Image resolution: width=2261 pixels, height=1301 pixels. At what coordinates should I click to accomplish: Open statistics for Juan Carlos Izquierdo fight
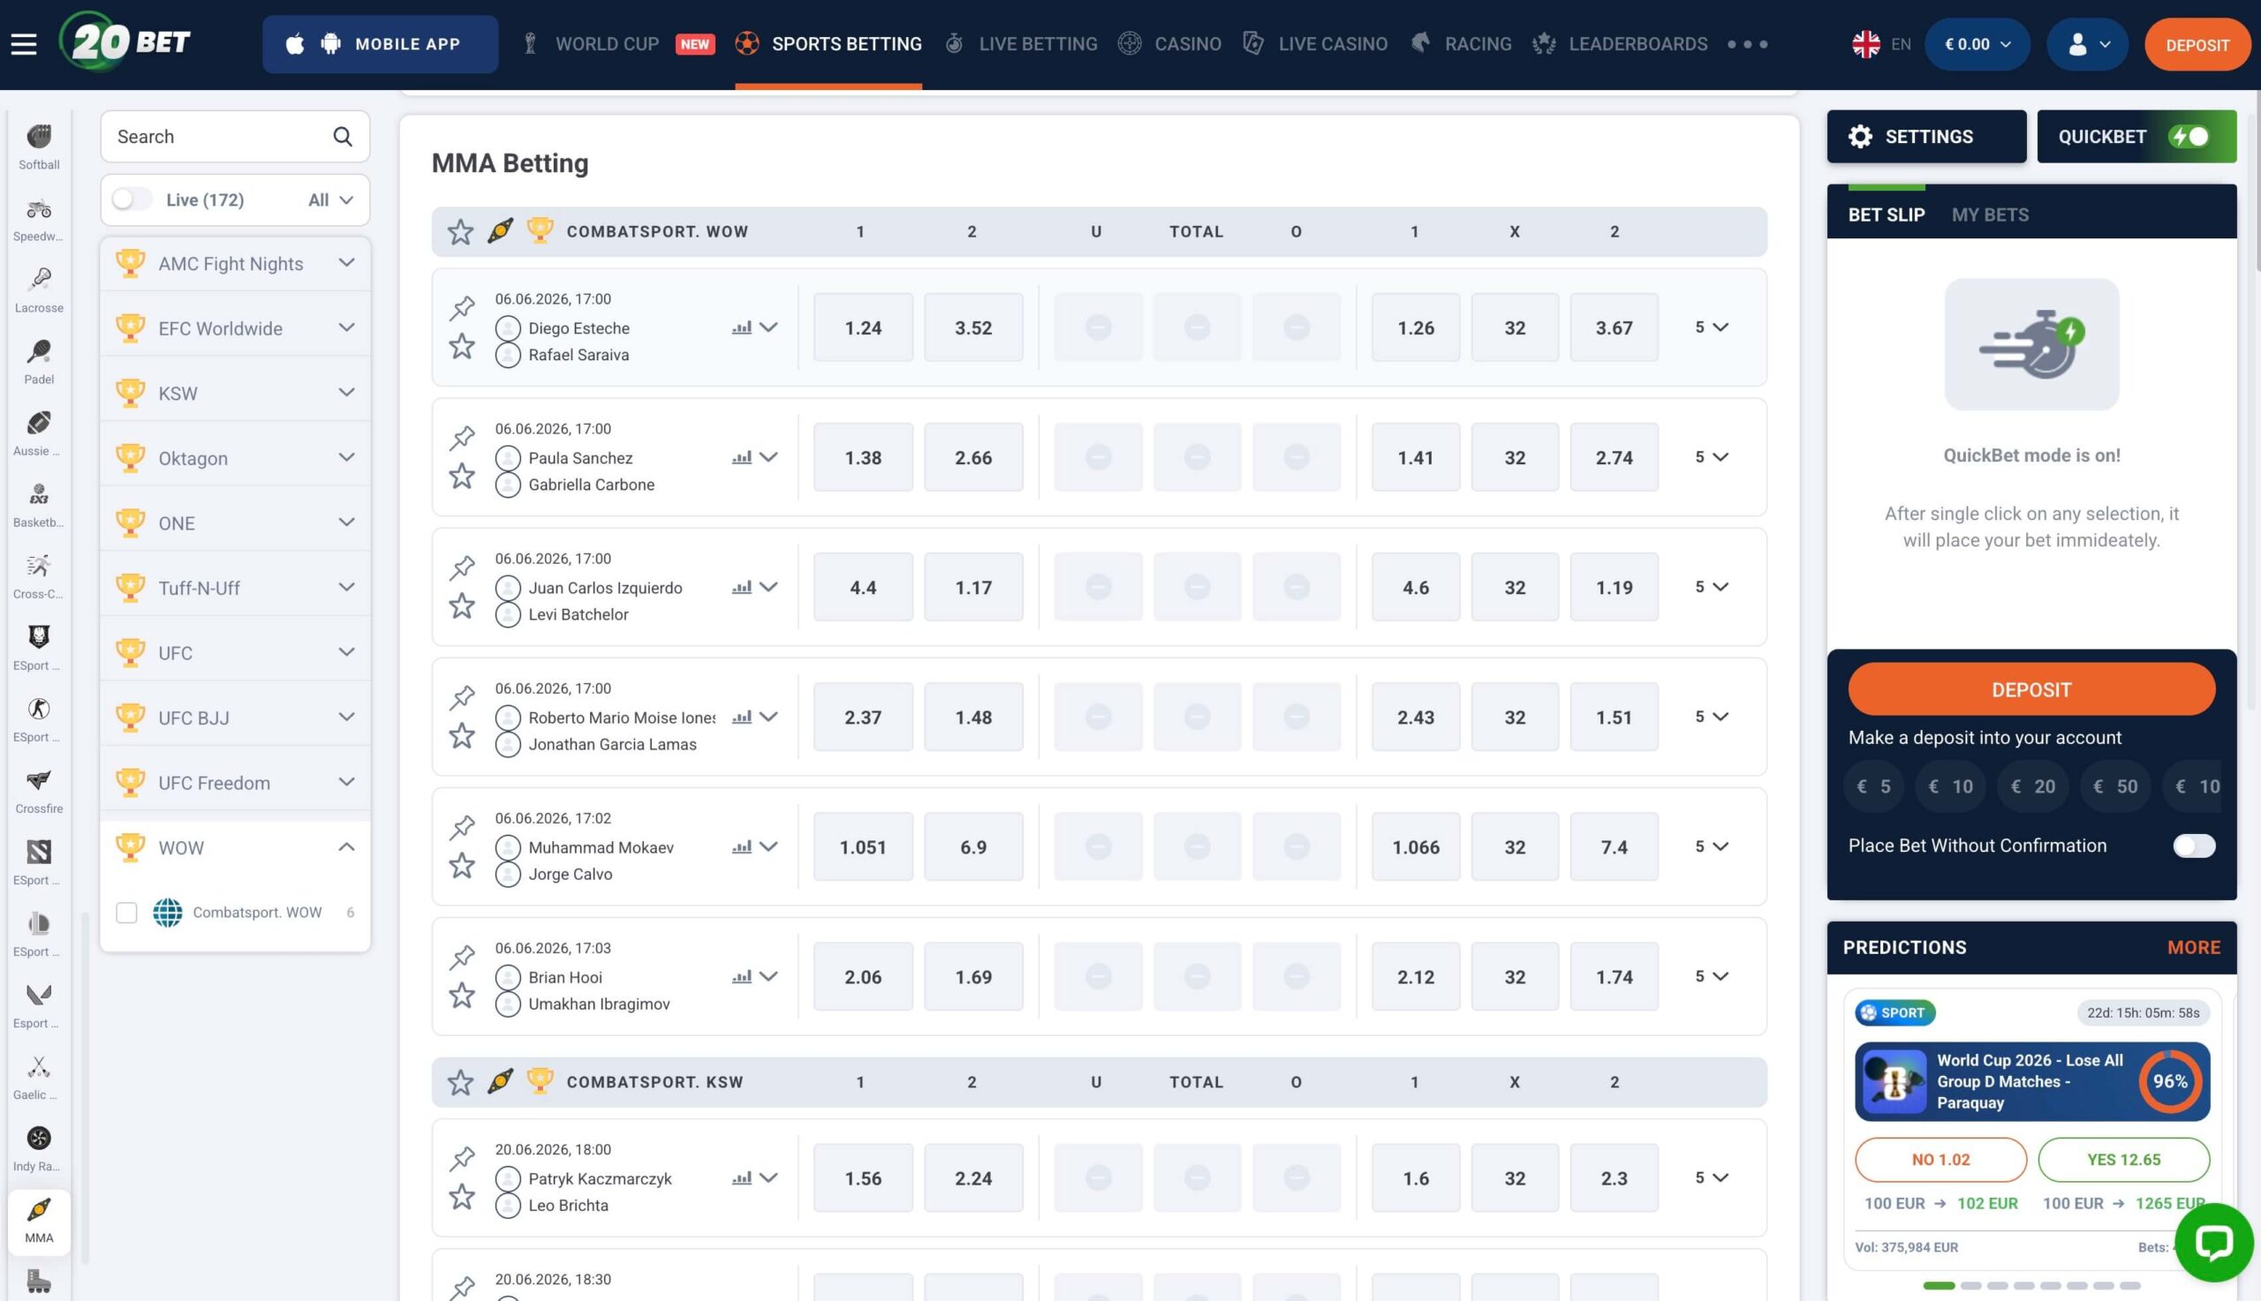pyautogui.click(x=741, y=587)
